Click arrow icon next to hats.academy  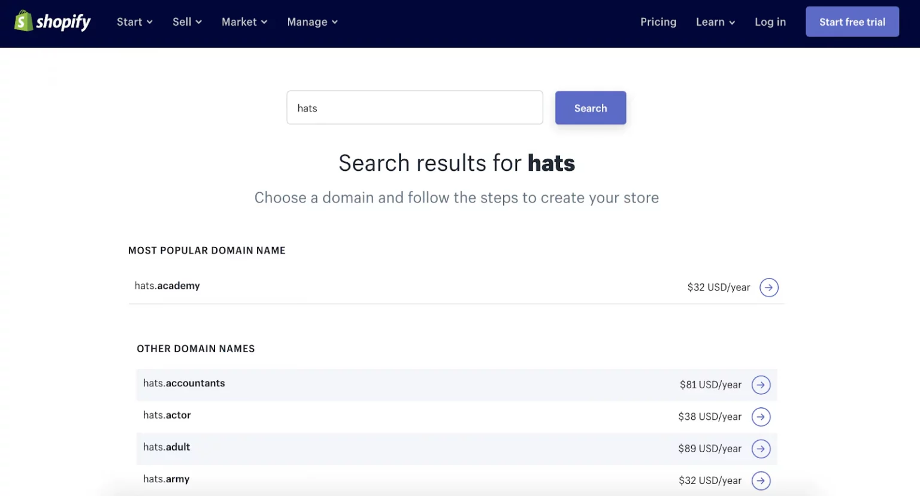point(768,288)
